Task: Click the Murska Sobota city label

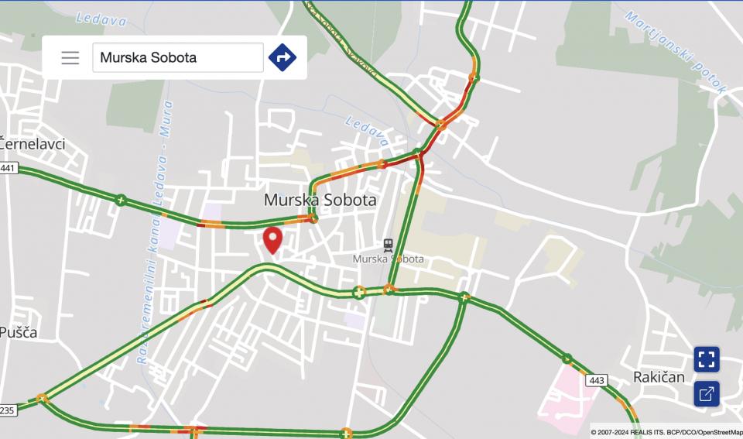Action: [x=320, y=200]
